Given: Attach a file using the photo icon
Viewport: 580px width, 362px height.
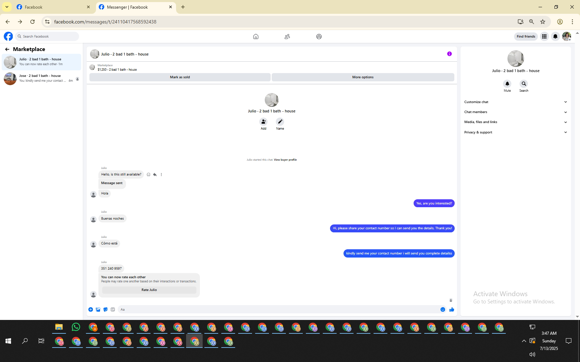Looking at the screenshot, I should click(x=98, y=310).
